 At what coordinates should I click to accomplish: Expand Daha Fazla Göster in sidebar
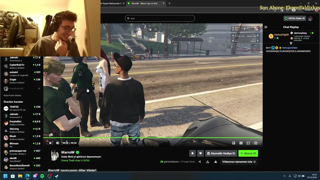[x=12, y=95]
